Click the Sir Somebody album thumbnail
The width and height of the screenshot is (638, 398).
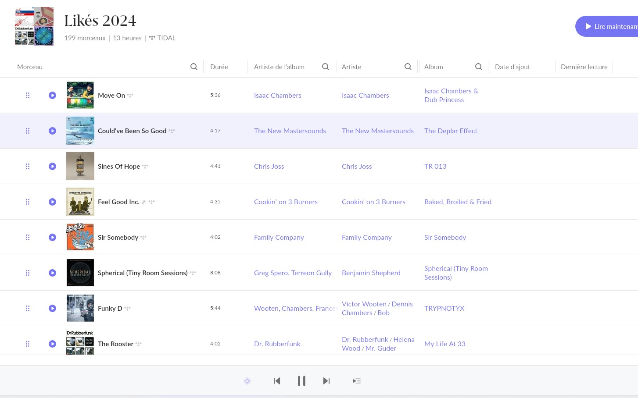click(x=80, y=237)
